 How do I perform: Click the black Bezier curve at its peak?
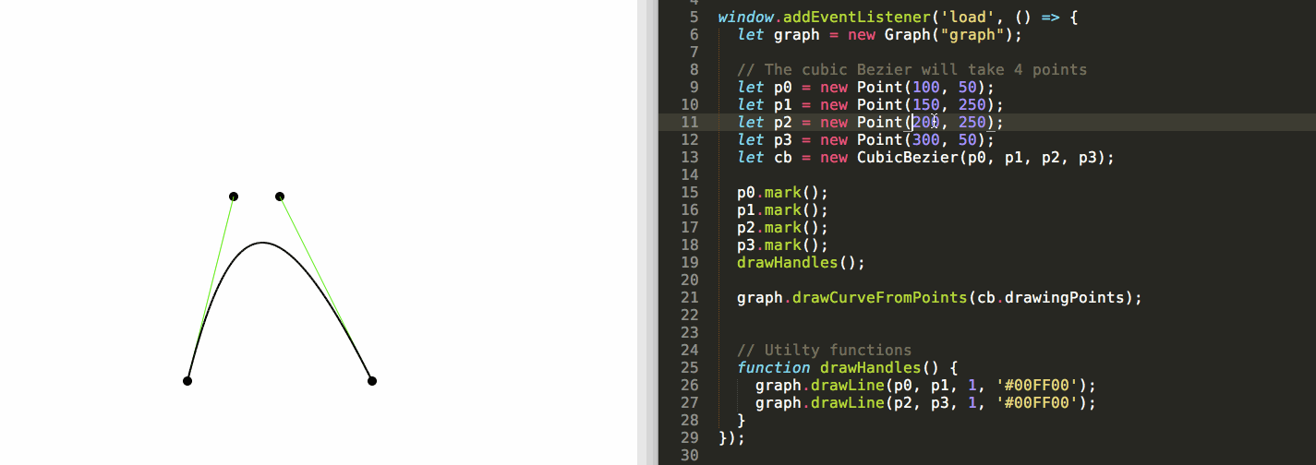[263, 243]
